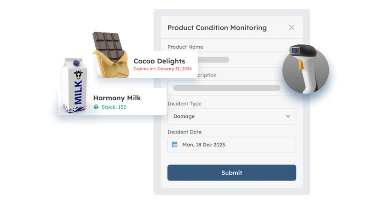Click the Product Condition Monitoring heading

(x=217, y=27)
